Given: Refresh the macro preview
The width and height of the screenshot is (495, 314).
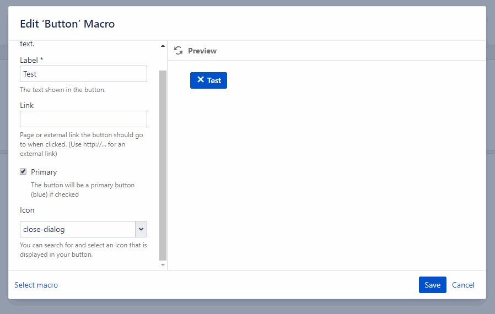Looking at the screenshot, I should pyautogui.click(x=179, y=51).
